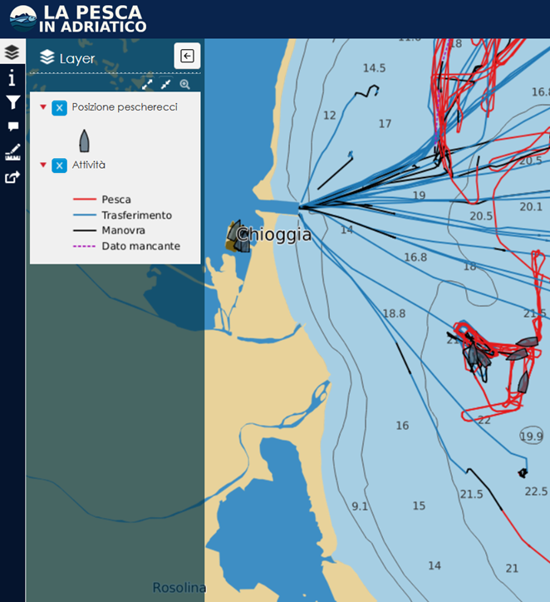Toggle Attività layer checkbox

60,165
